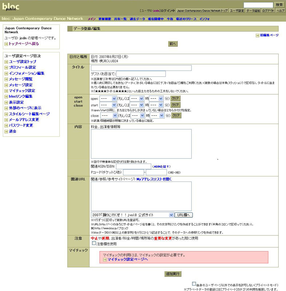Click the jcdn user ID link

coord(156,11)
